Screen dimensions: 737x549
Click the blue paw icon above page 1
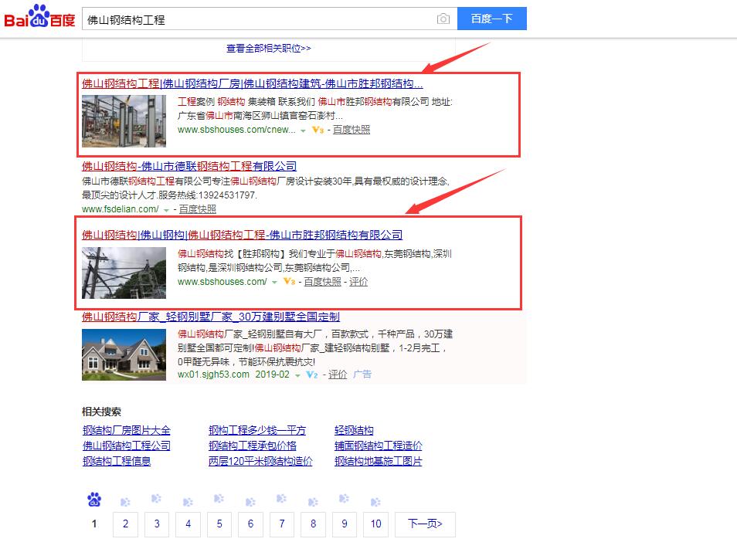point(94,500)
